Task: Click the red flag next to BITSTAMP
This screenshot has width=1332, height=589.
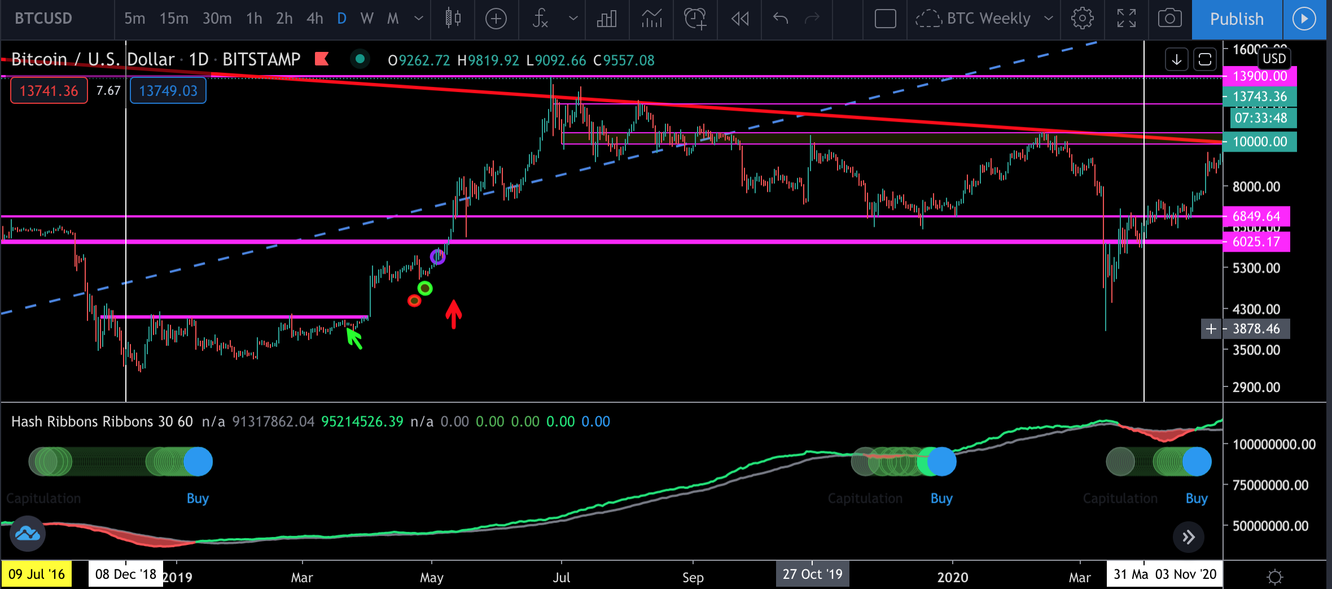Action: point(322,59)
